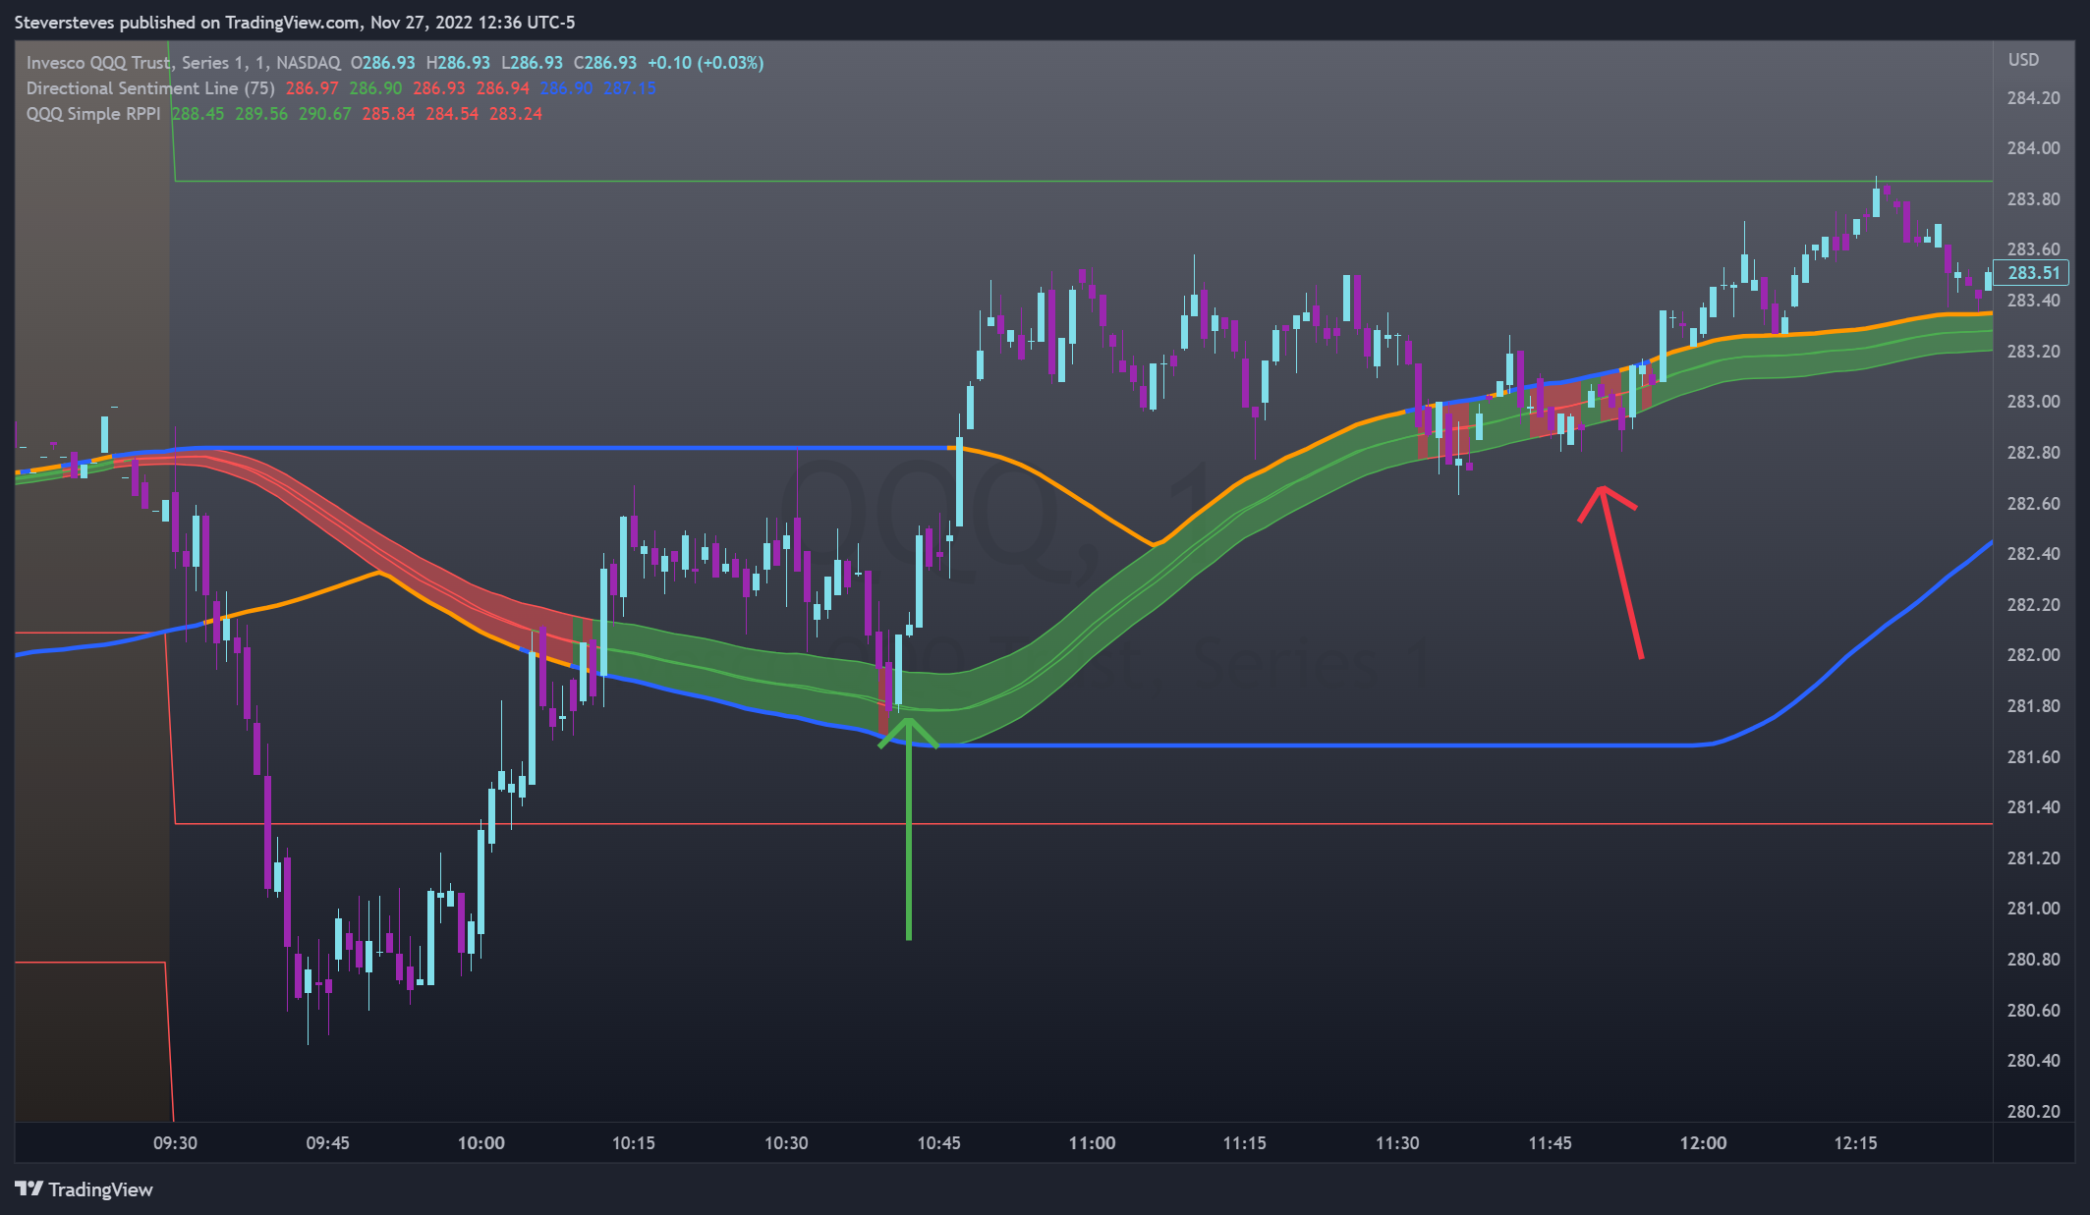Click the 284.00 price axis label
This screenshot has width=2090, height=1215.
[x=2033, y=148]
